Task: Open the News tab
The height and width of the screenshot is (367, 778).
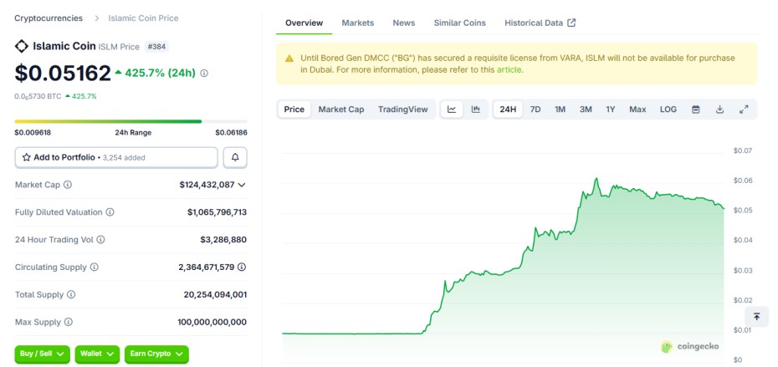Action: click(404, 23)
